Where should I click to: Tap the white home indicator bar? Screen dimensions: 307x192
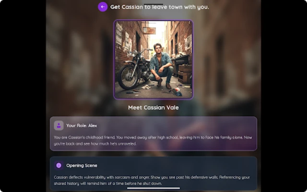153,188
